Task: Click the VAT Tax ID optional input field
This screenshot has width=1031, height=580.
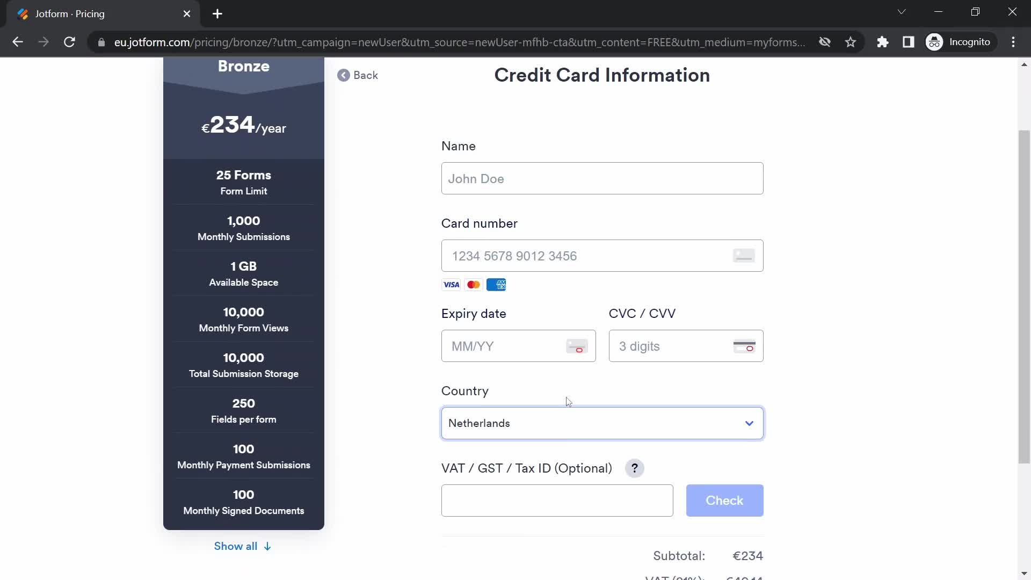Action: pyautogui.click(x=557, y=501)
